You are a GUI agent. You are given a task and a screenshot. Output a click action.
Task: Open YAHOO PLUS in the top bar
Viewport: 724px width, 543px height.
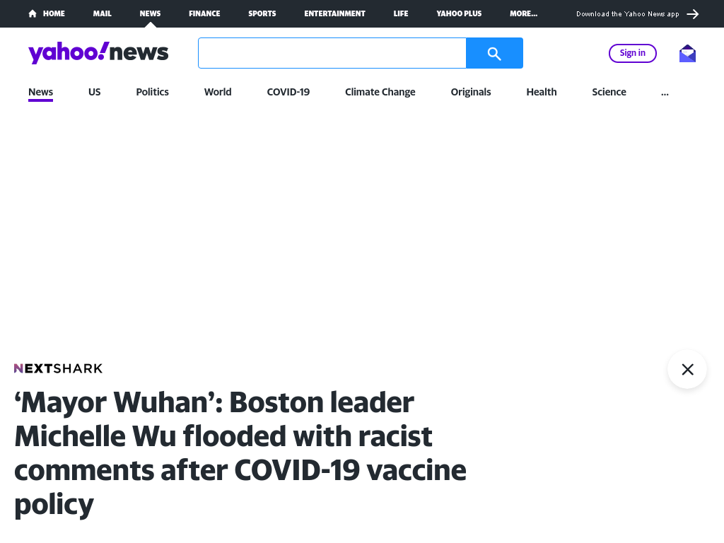[458, 14]
